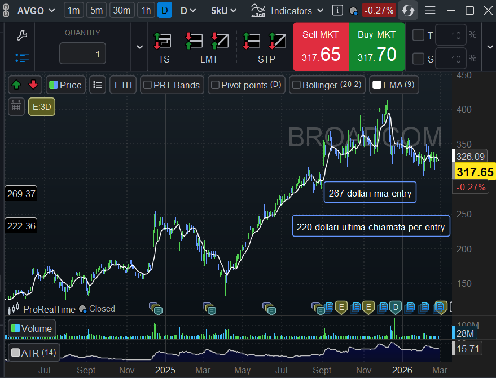The image size is (496, 378).
Task: Click the Quantity input field
Action: coord(82,54)
